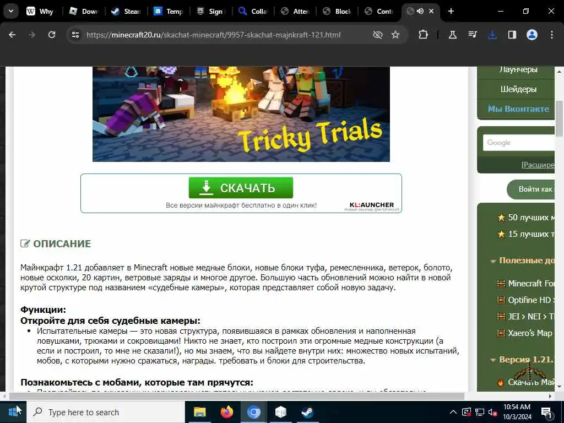This screenshot has width=564, height=423.
Task: Switch to the 'Temp' tab
Action: 169,11
